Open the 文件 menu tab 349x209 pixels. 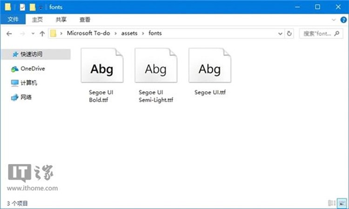tap(13, 20)
